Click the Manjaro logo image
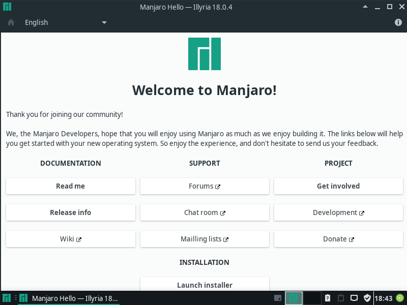 tap(205, 54)
